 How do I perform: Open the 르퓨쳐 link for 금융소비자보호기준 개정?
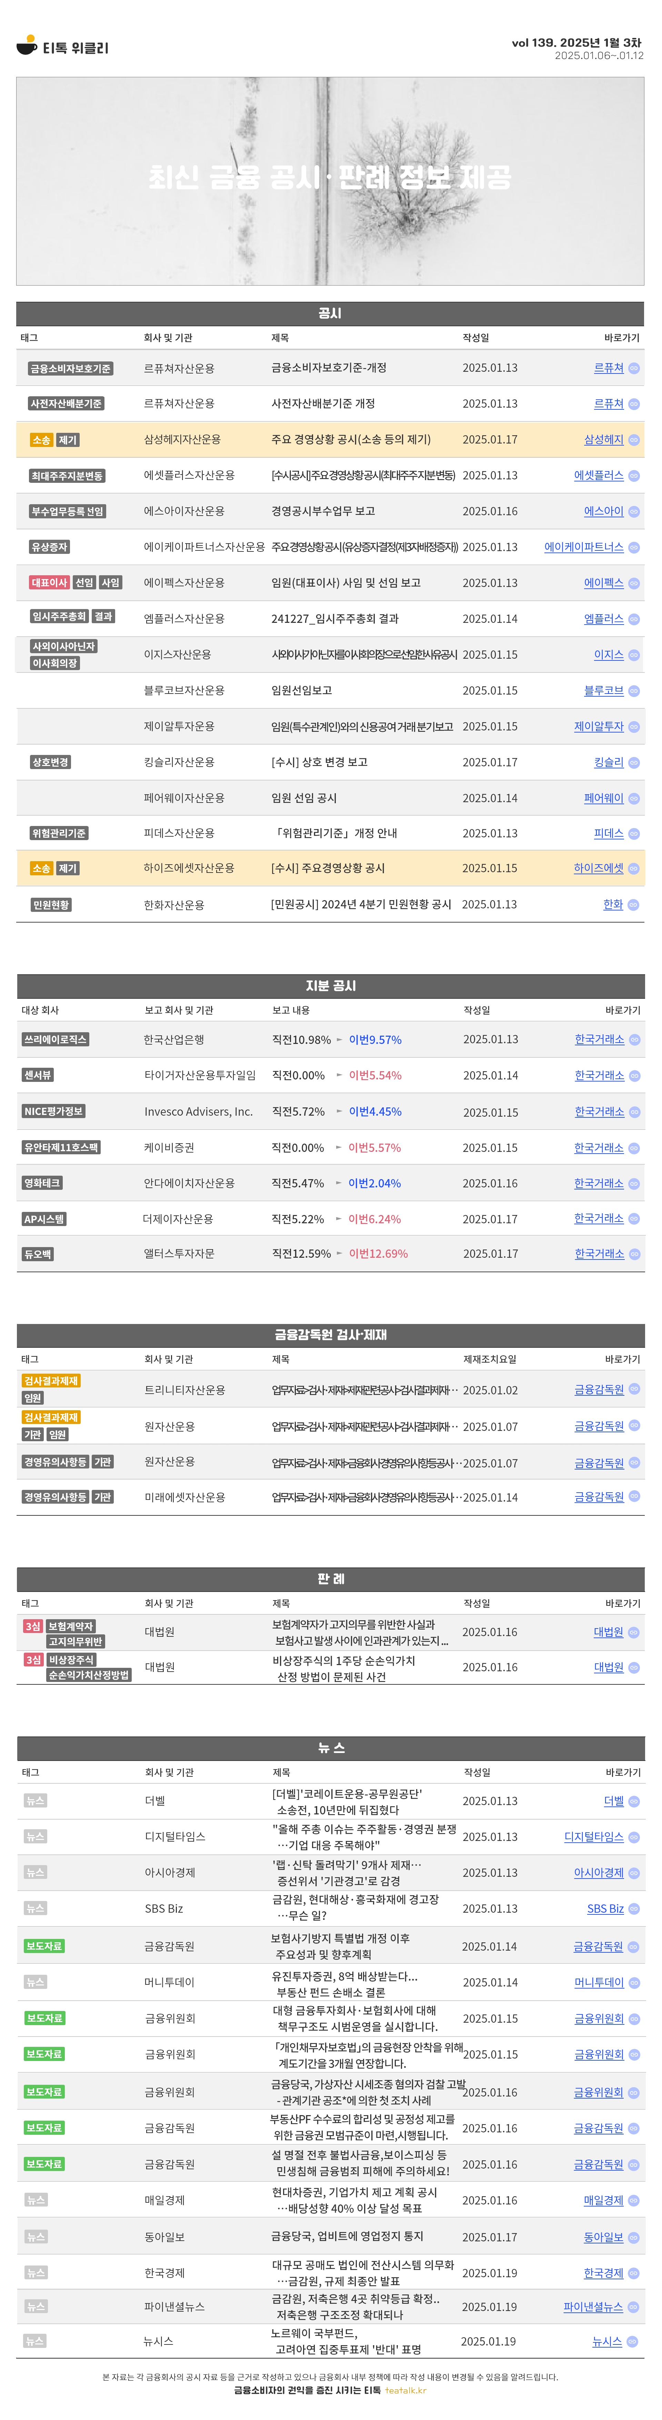pos(609,368)
